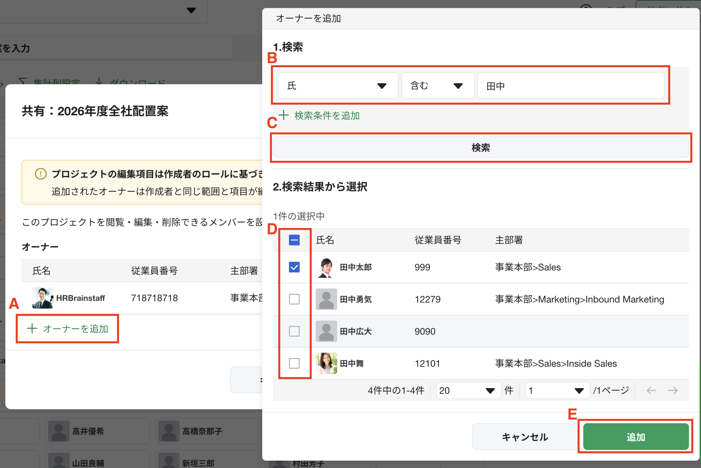Screen dimensions: 701x468
Task: Open the 氏 search field dropdown
Action: click(338, 86)
